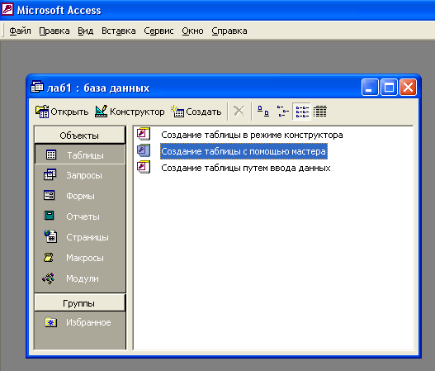Screen dimensions: 435x371
Task: Open the Правка menu
Action: pyautogui.click(x=54, y=31)
